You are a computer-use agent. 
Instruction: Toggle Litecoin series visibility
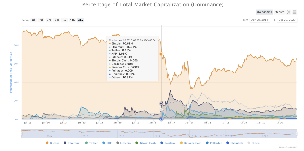point(123,143)
